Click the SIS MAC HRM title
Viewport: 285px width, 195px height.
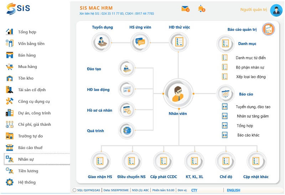(x=96, y=8)
